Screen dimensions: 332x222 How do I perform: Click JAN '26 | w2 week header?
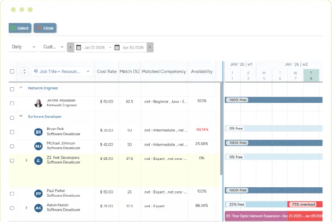click(x=296, y=65)
